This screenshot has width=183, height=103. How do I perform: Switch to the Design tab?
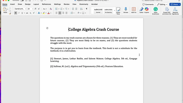pos(28,4)
